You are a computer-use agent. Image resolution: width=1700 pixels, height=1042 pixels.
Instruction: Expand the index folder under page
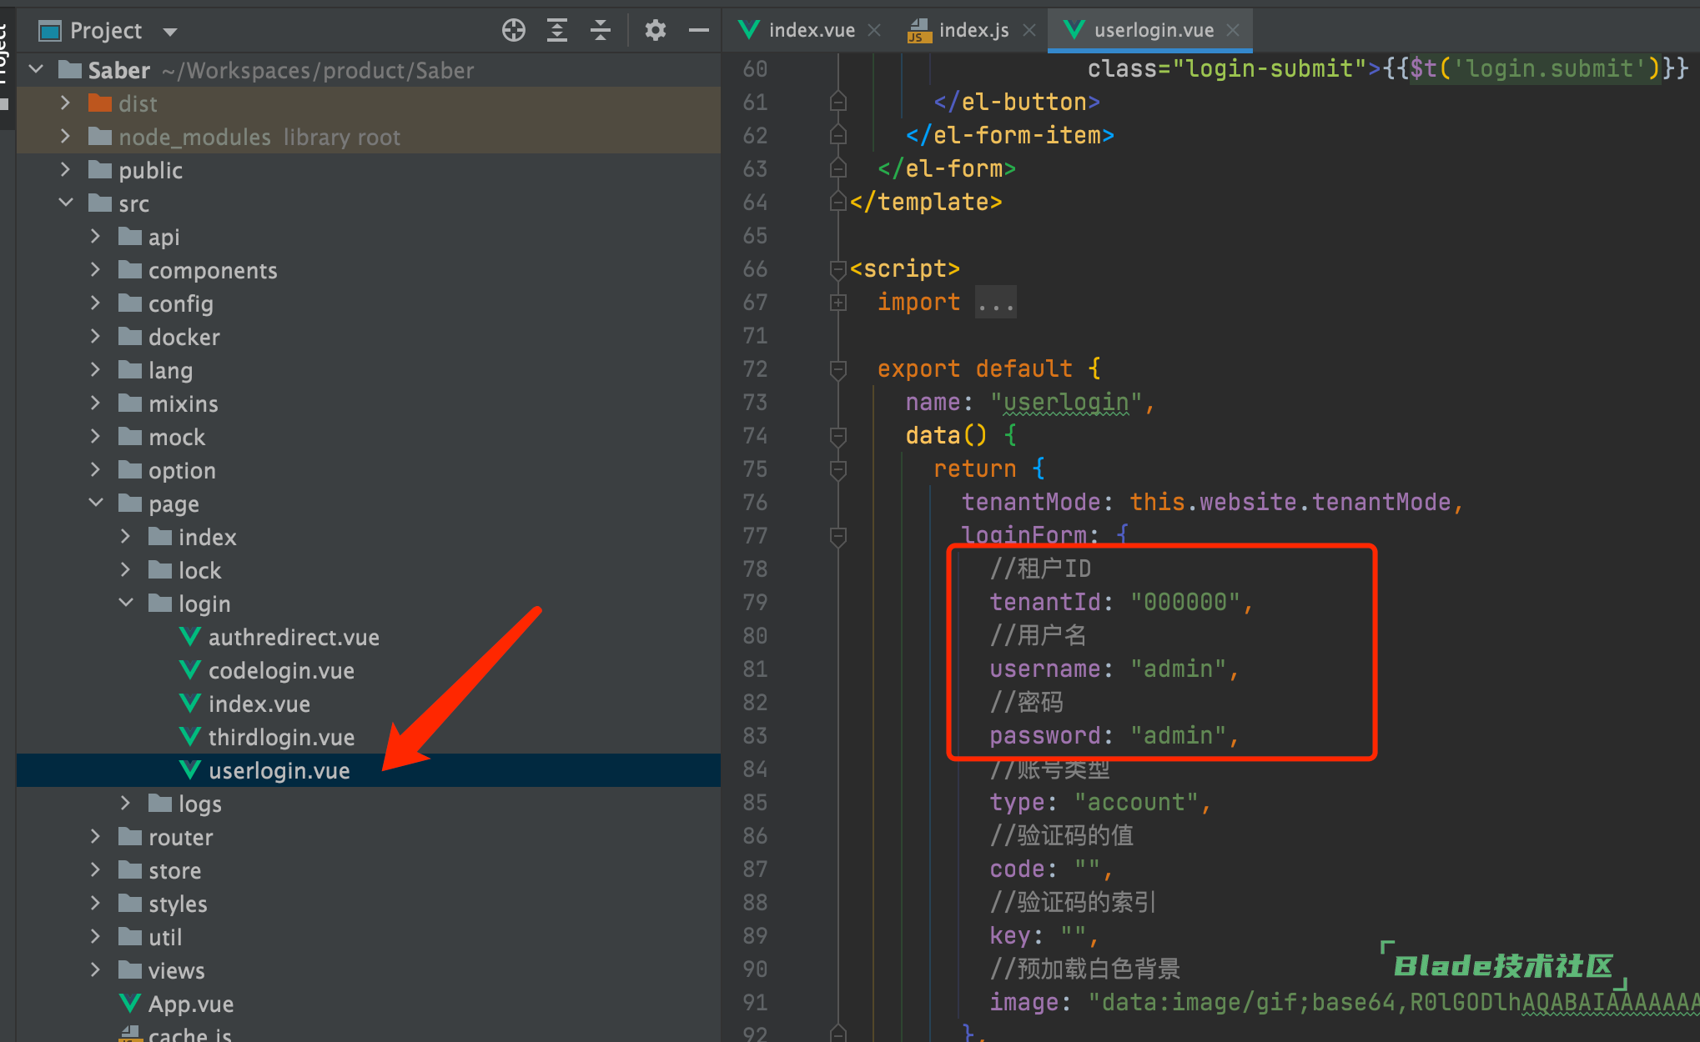(x=125, y=536)
